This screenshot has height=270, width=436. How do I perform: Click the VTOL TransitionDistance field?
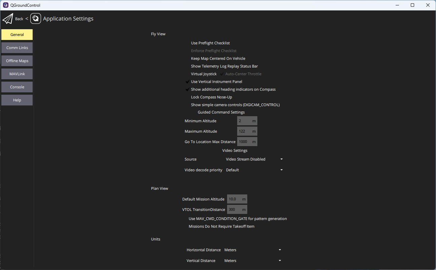237,210
